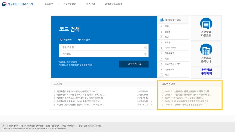Image resolution: width=235 pixels, height=132 pixels.
Task: Focus the 한글 기관명 input field
Action: 104,47
